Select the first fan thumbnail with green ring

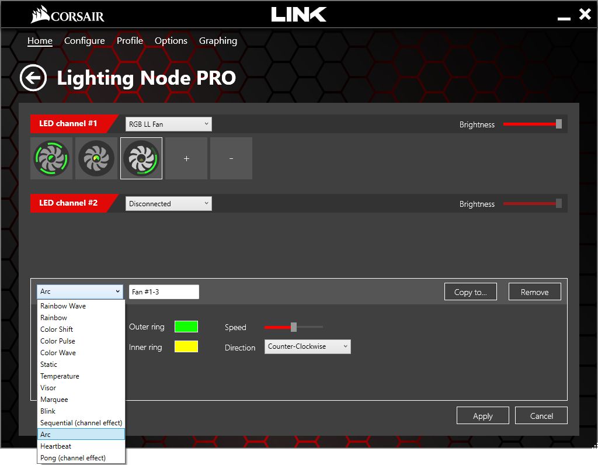click(51, 158)
